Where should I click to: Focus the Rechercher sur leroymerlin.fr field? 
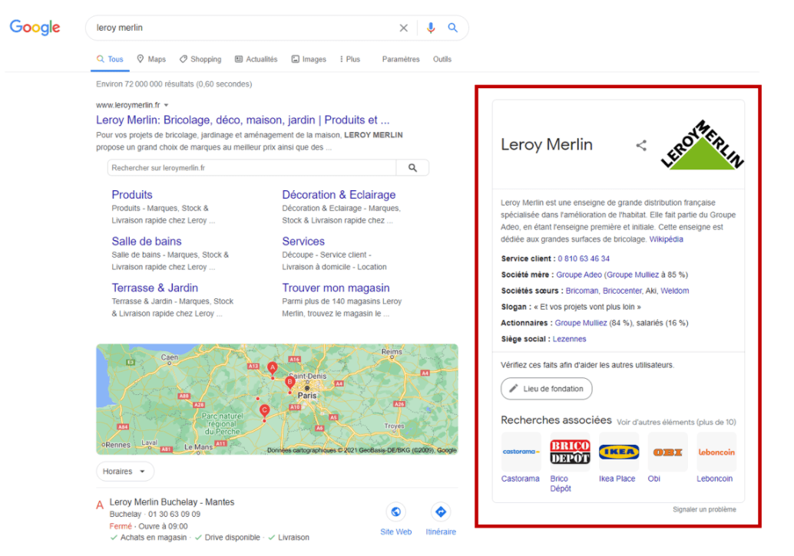coord(252,167)
